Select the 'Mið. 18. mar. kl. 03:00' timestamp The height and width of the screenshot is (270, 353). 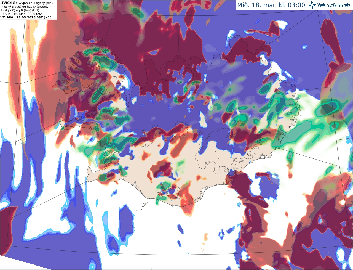pyautogui.click(x=271, y=5)
